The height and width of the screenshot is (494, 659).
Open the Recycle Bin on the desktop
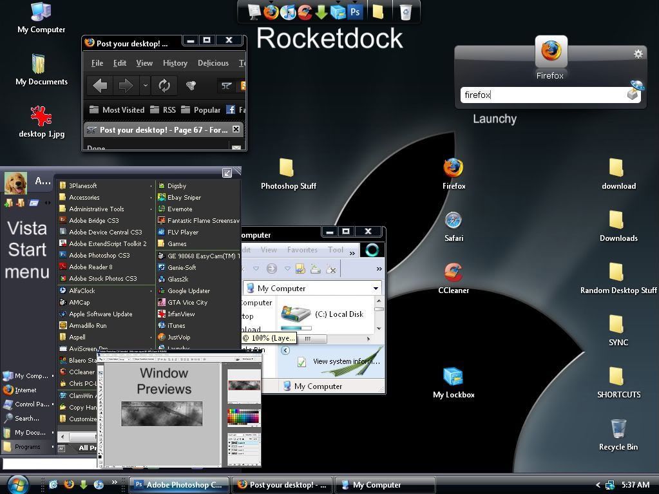[x=618, y=435]
